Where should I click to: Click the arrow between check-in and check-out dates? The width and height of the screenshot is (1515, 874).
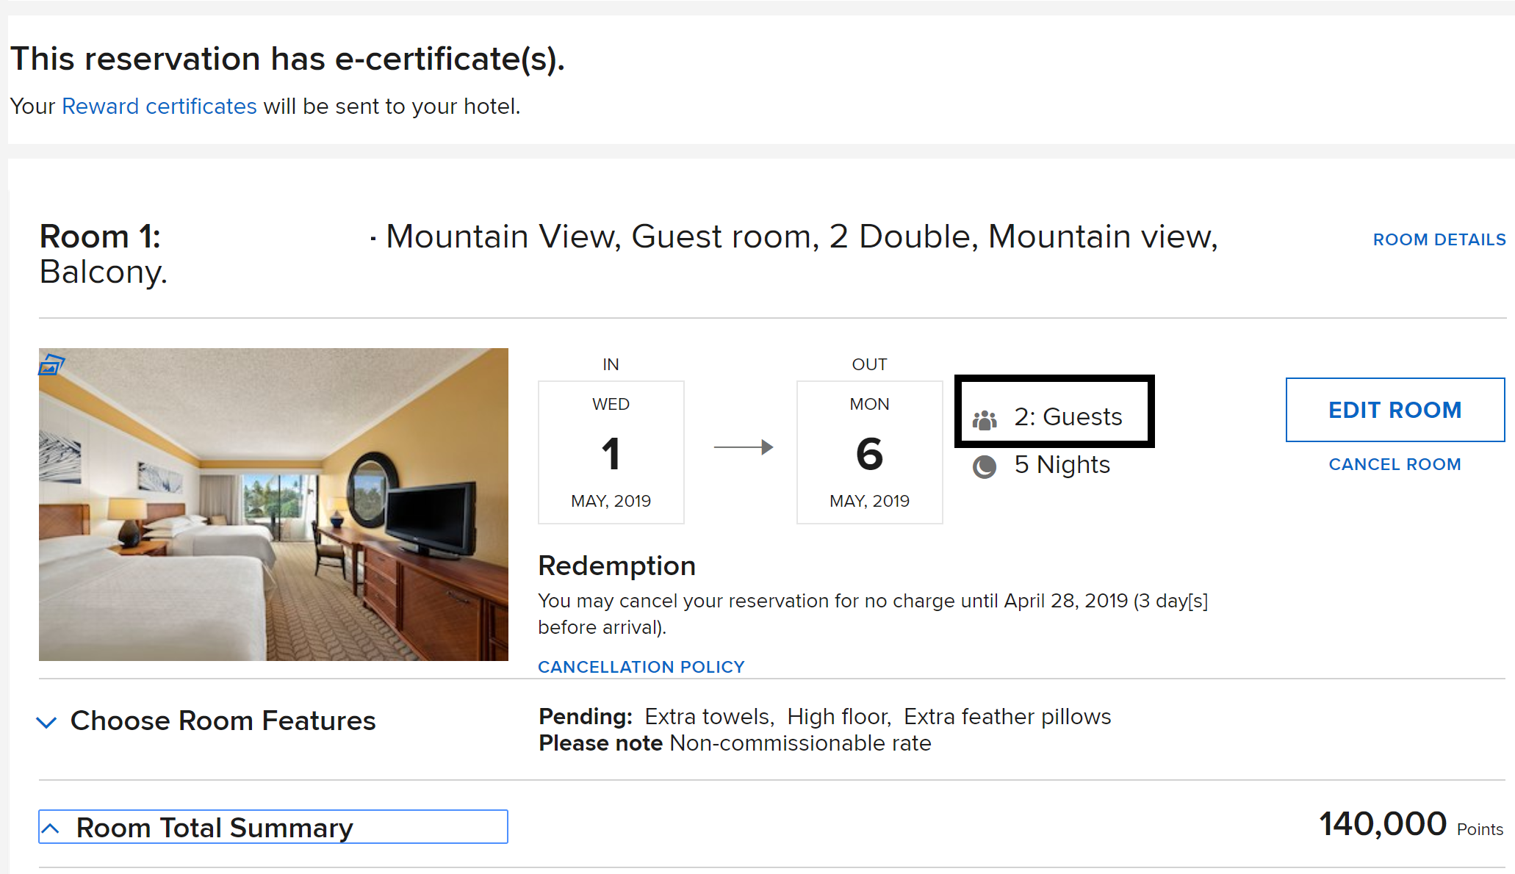point(743,447)
